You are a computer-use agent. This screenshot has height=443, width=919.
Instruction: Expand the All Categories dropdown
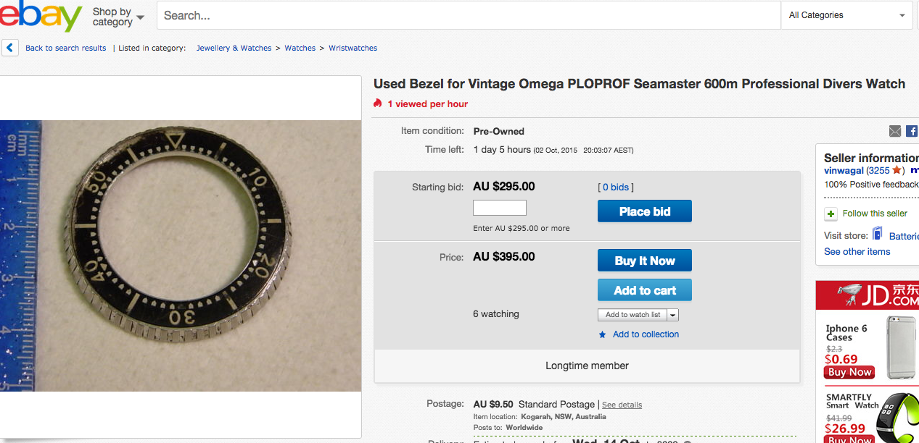point(849,15)
